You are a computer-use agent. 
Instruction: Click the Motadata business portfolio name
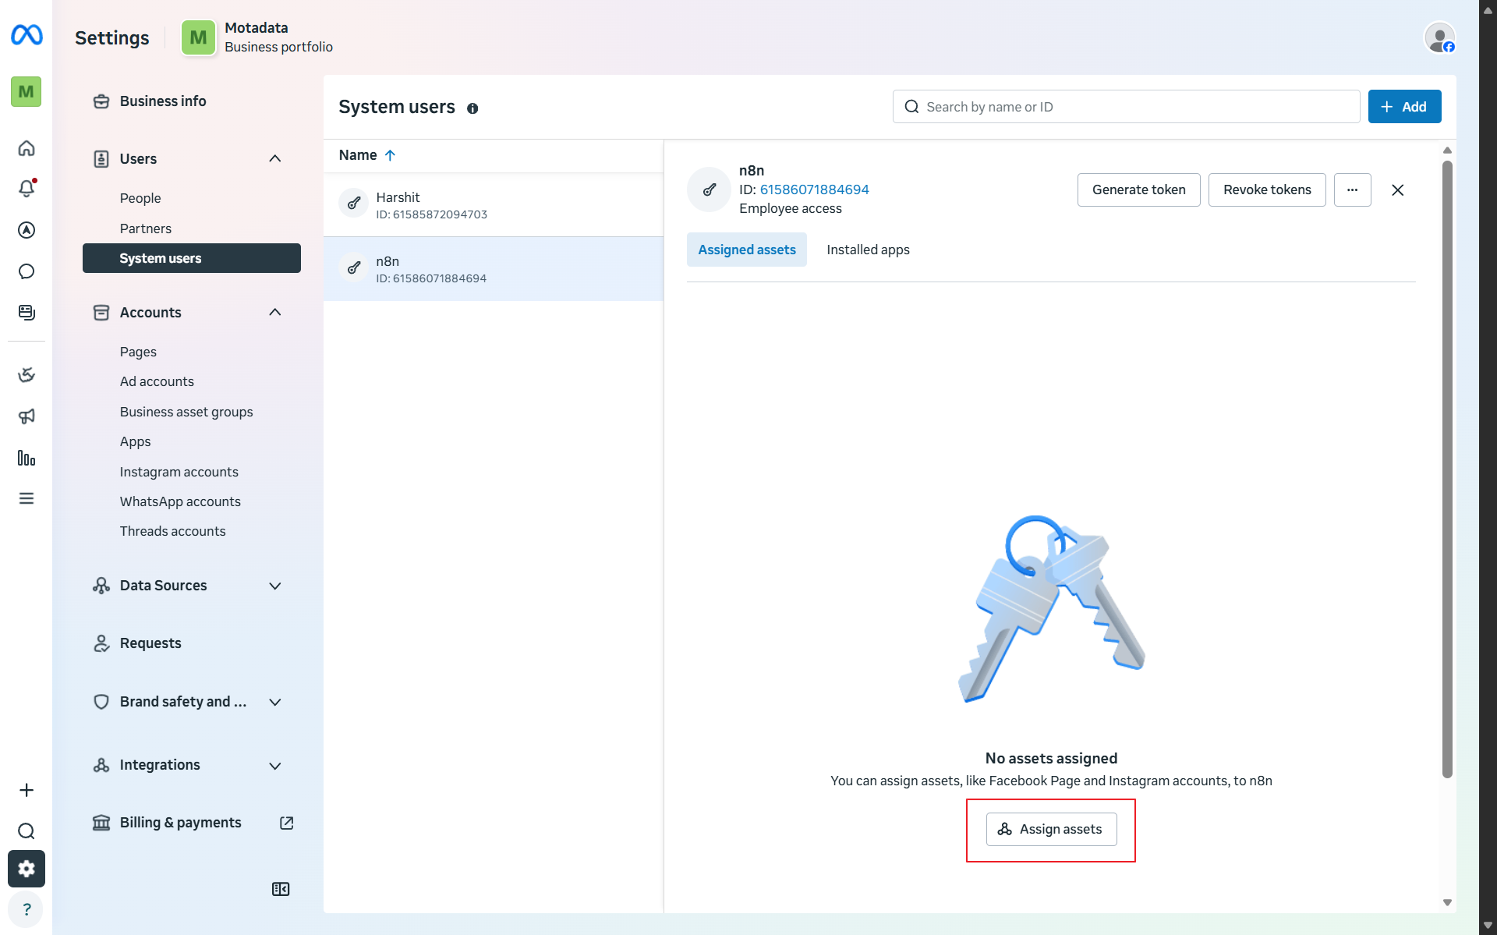[x=257, y=28]
